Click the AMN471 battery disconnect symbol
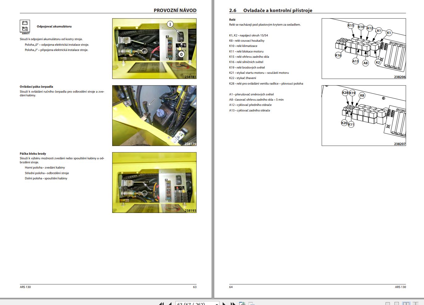This screenshot has width=424, height=305. pyautogui.click(x=25, y=25)
